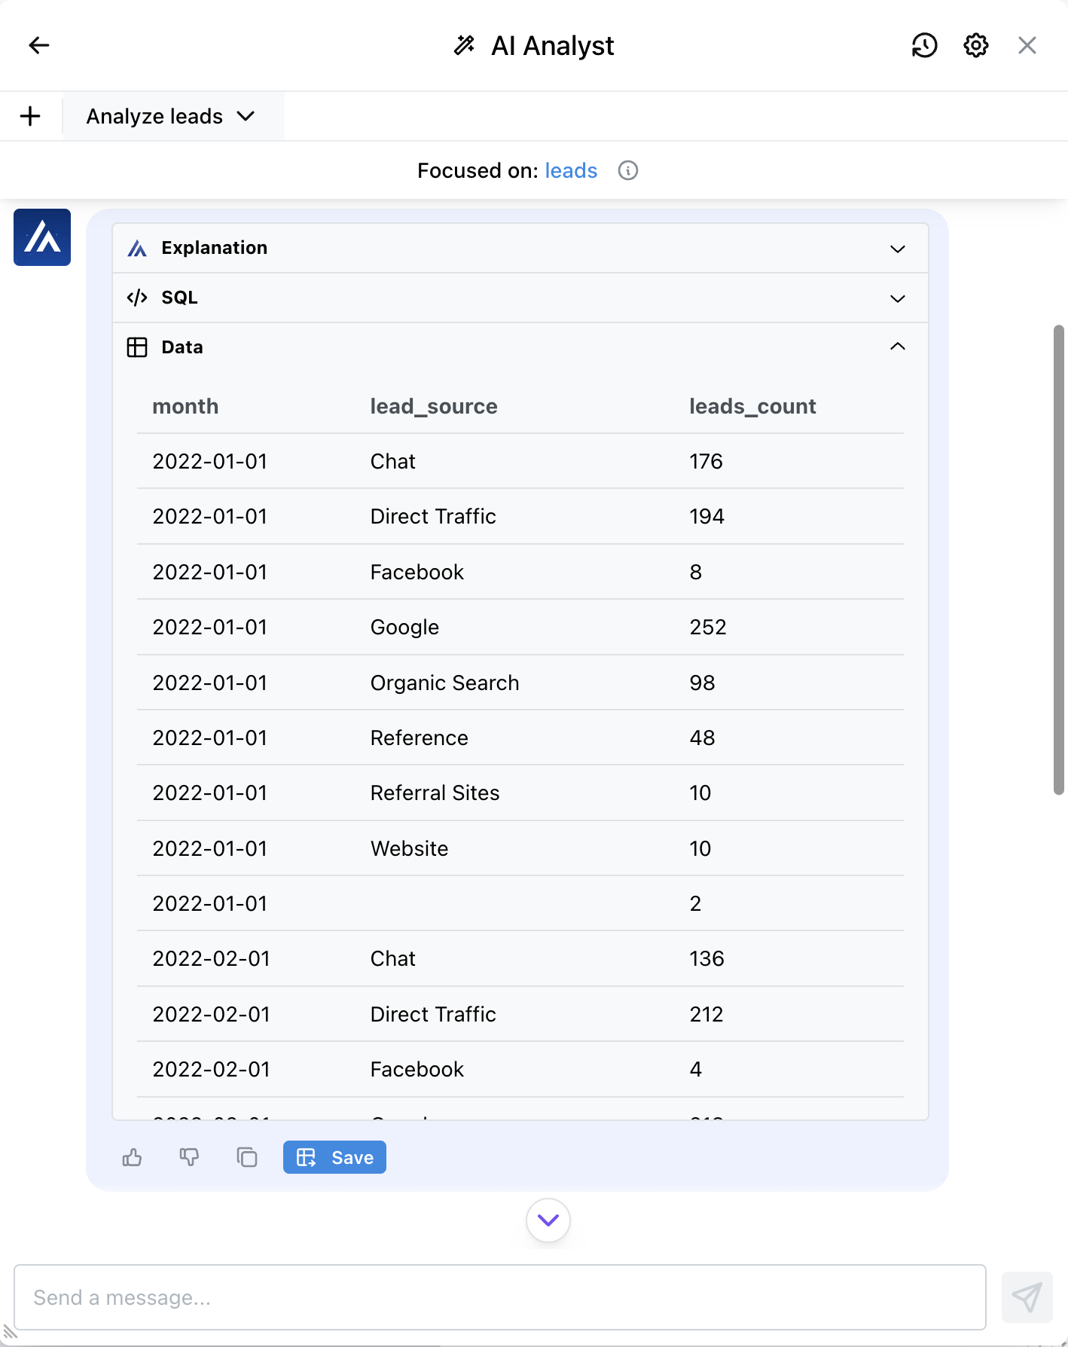Expand the SQL section
This screenshot has width=1068, height=1347.
coord(520,298)
